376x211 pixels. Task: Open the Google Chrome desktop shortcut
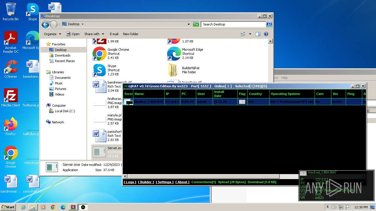(x=11, y=157)
